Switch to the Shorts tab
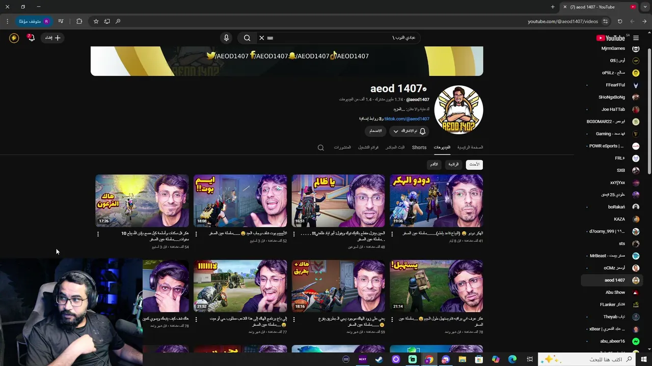Image resolution: width=652 pixels, height=366 pixels. 419,147
